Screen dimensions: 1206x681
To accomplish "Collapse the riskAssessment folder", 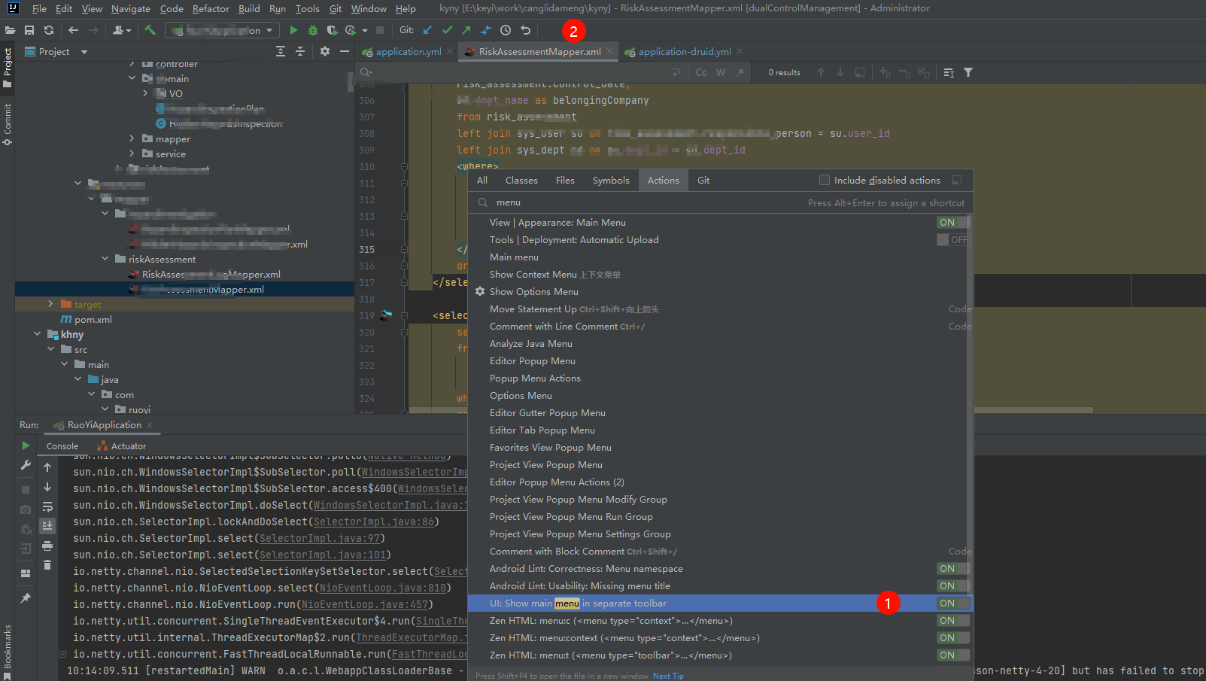I will pos(105,259).
